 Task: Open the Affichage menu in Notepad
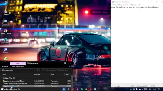click(x=133, y=5)
